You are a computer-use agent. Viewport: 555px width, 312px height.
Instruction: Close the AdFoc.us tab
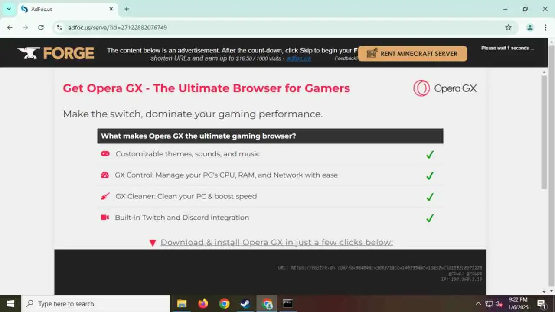[111, 9]
